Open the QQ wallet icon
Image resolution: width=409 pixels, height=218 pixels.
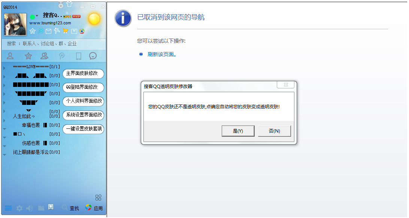coord(74,31)
